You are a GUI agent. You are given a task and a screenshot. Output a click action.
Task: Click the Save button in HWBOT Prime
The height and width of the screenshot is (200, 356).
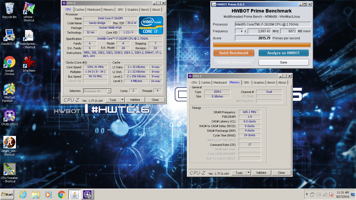(284, 62)
